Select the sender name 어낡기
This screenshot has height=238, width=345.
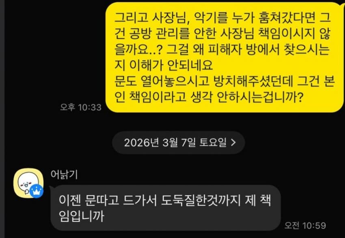(64, 174)
